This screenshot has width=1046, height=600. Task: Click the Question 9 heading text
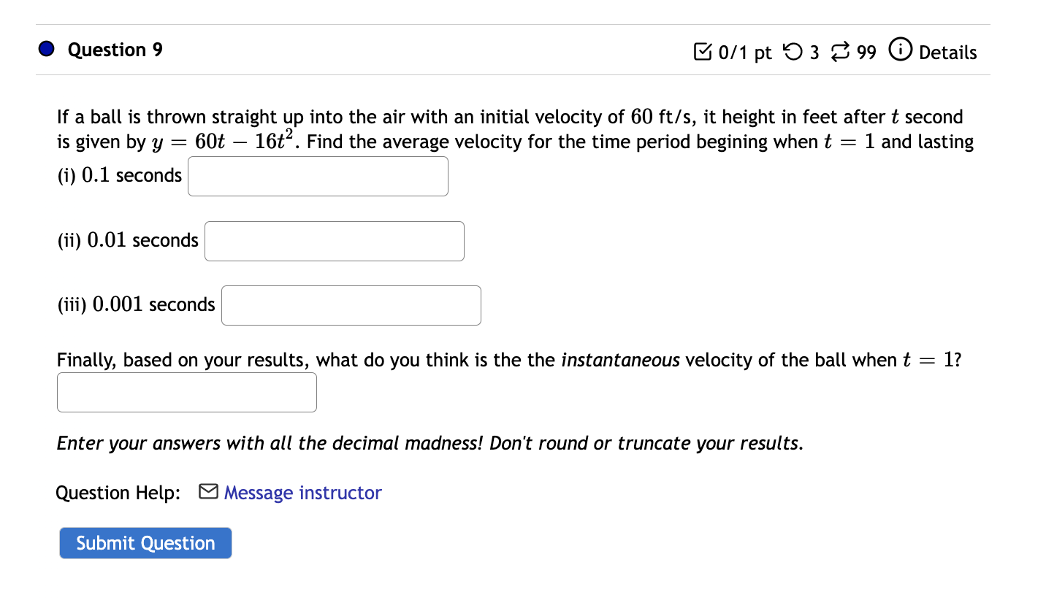[114, 50]
